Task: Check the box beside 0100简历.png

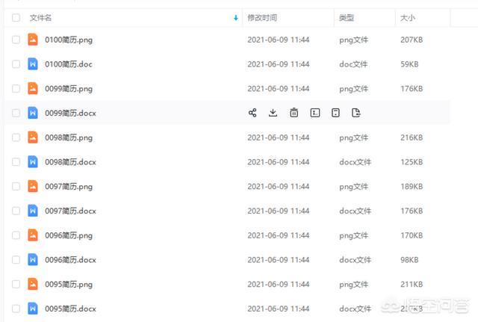Action: (x=16, y=40)
